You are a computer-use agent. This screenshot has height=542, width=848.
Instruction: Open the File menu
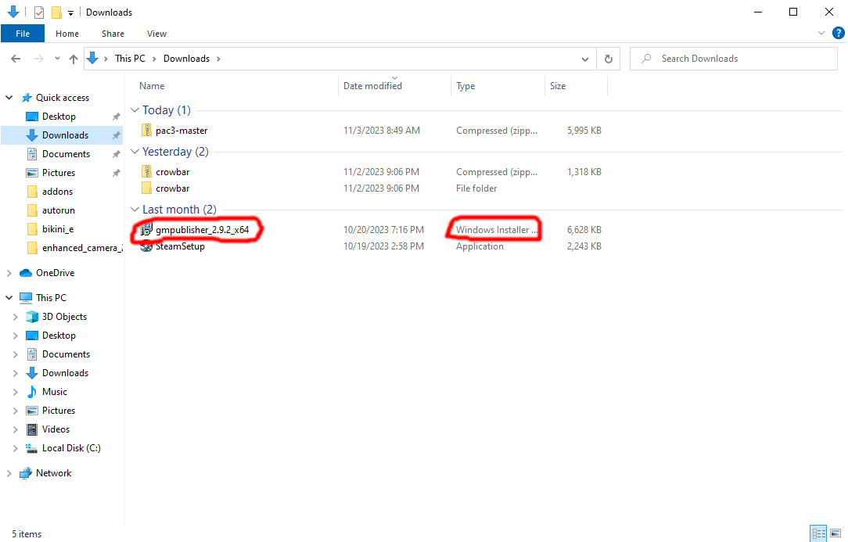click(x=23, y=34)
